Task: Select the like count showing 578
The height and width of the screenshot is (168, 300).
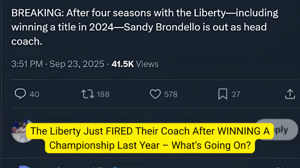Action: click(170, 94)
